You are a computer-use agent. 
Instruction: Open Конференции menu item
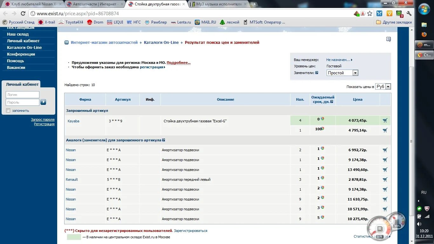click(21, 54)
